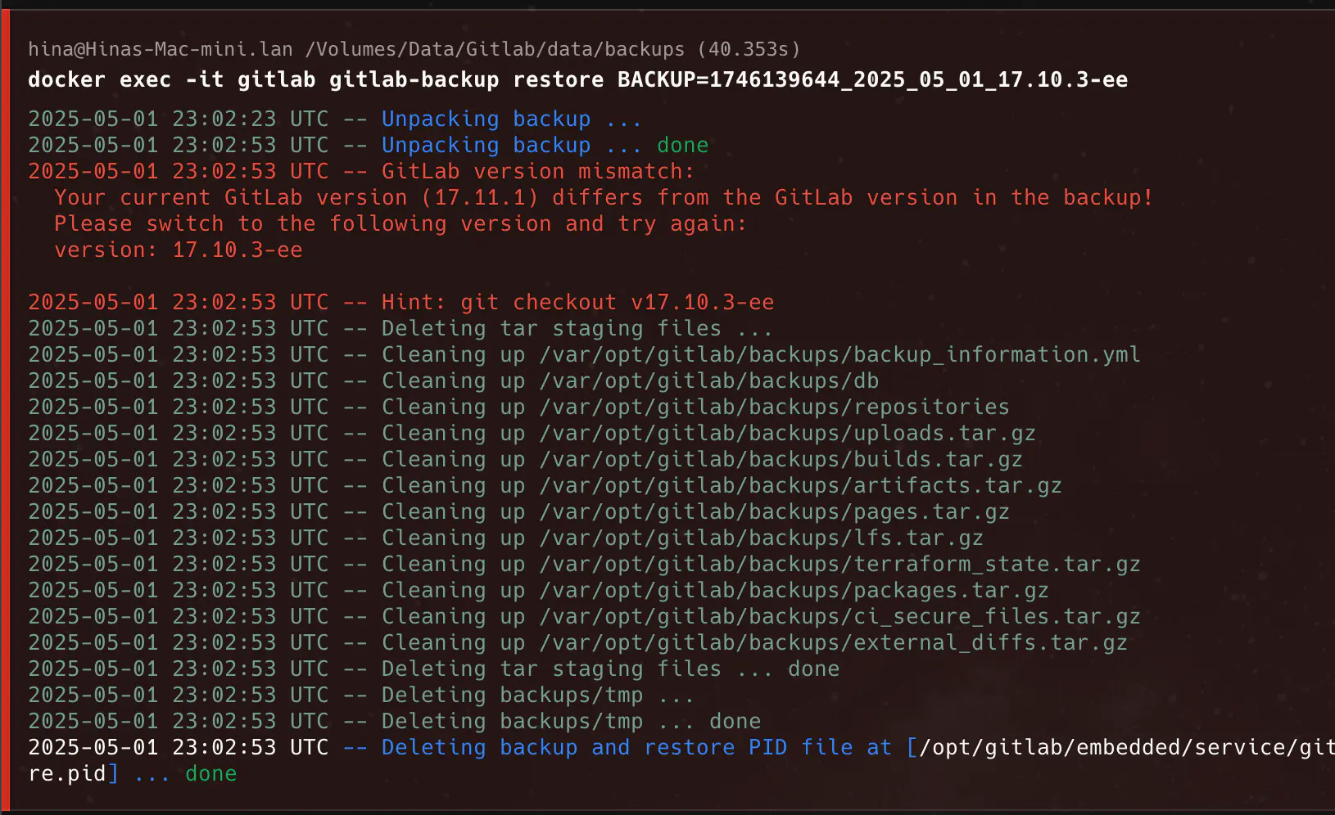Click the uploads.tar.gz file path
This screenshot has height=815, width=1335.
pos(787,434)
